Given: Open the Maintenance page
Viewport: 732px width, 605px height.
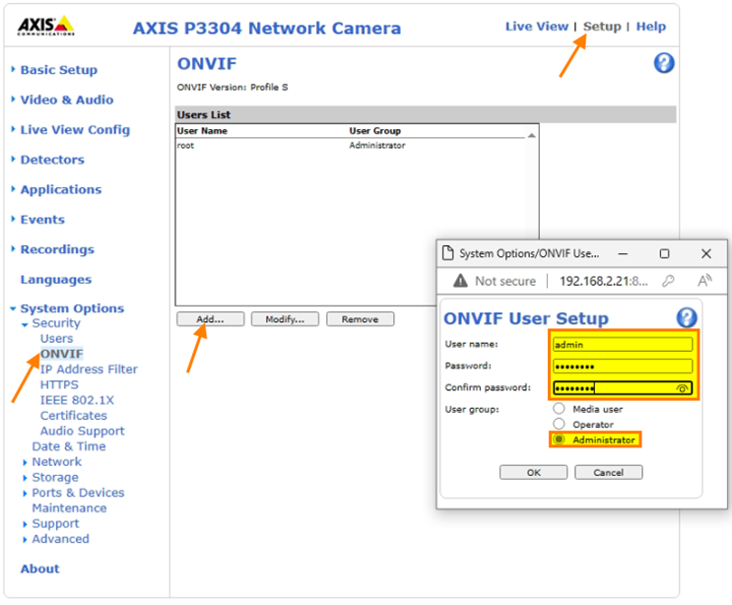Looking at the screenshot, I should pos(69,507).
